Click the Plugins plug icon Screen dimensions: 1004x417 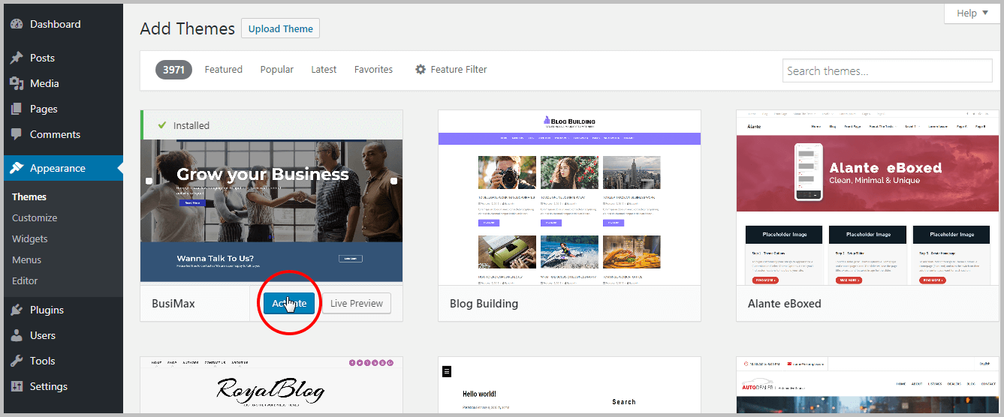(x=17, y=310)
